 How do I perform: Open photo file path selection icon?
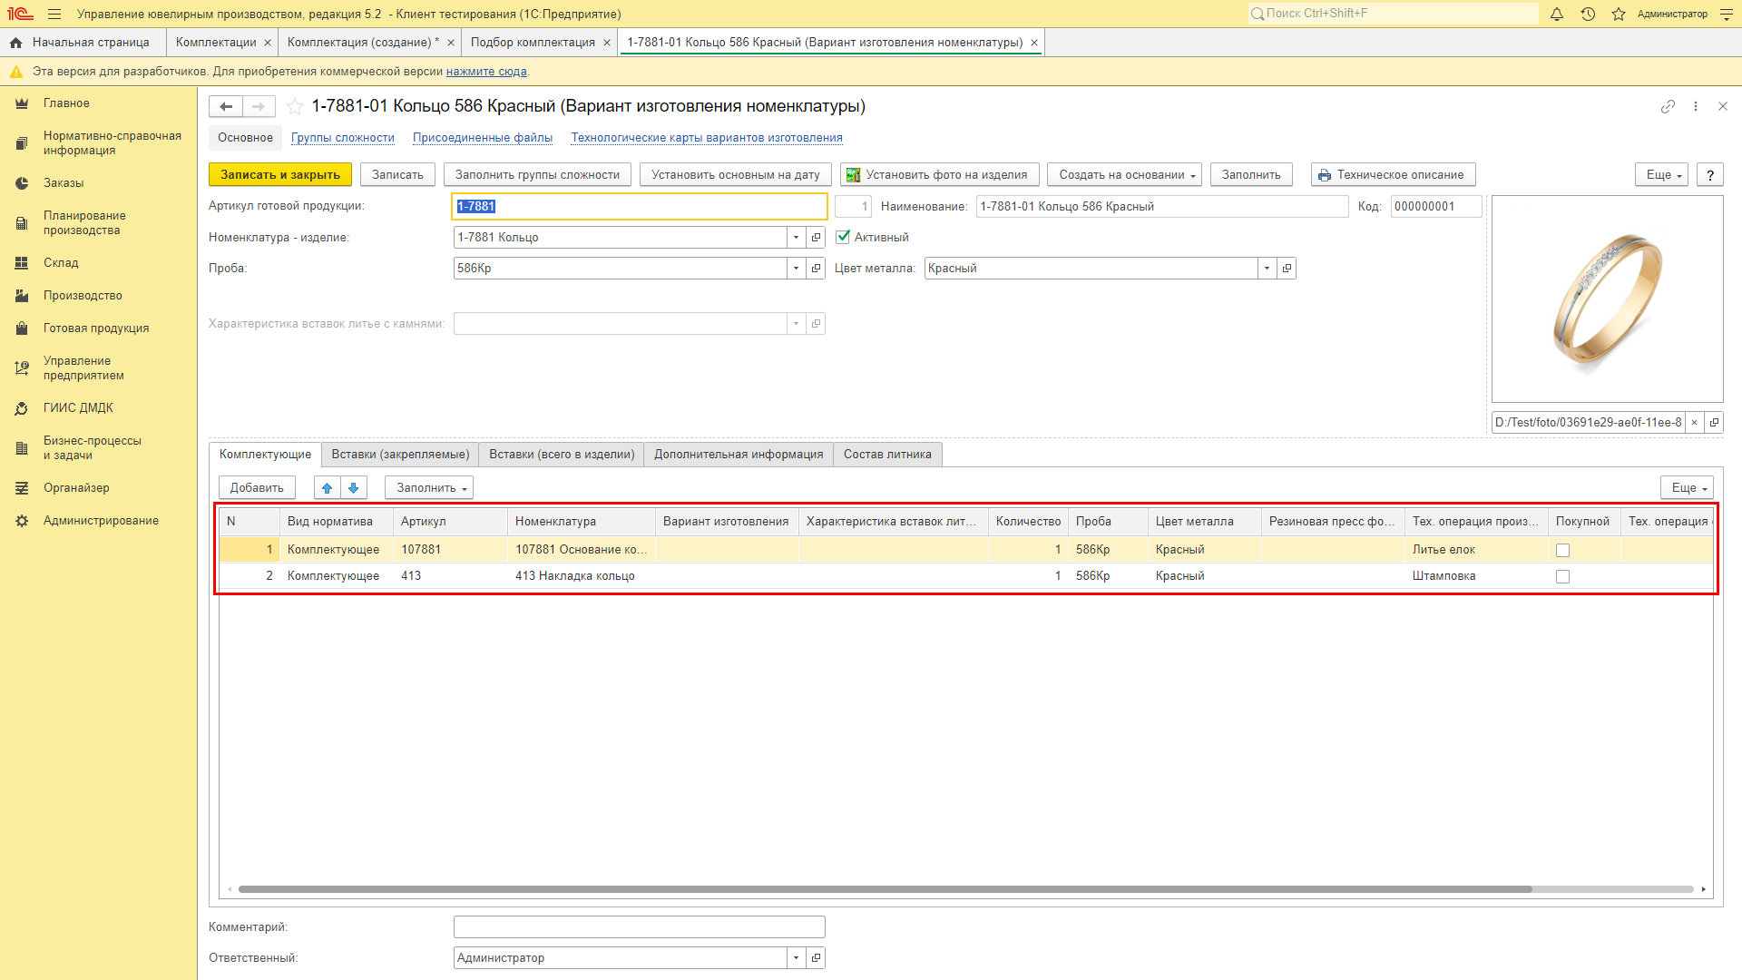pos(1714,423)
